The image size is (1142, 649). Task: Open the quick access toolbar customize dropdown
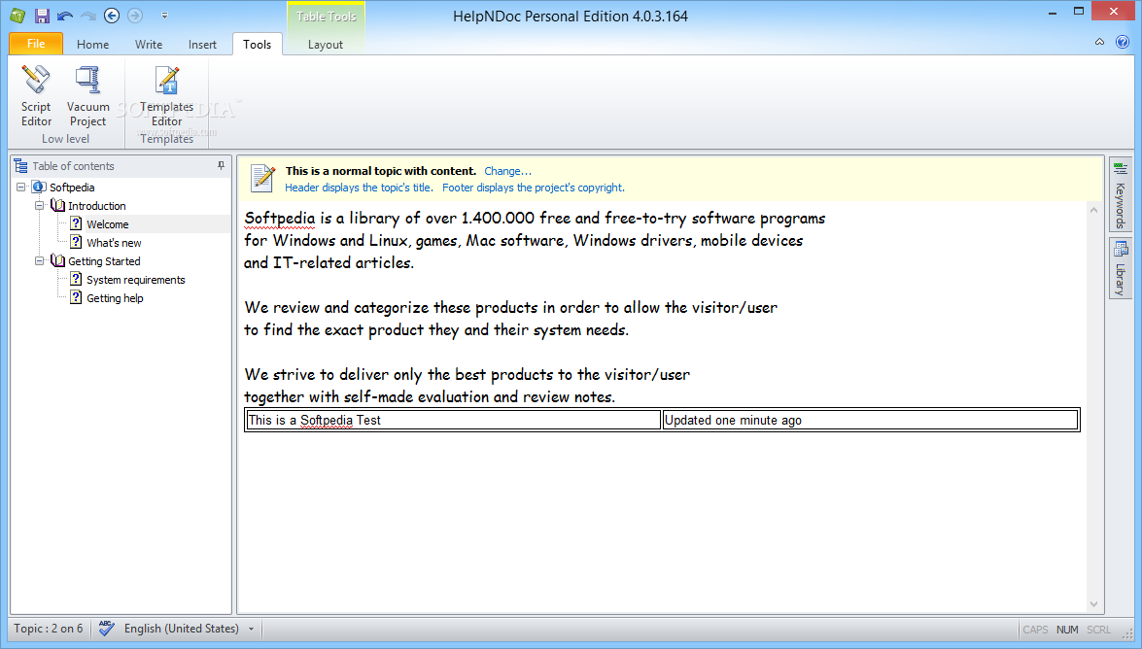164,16
